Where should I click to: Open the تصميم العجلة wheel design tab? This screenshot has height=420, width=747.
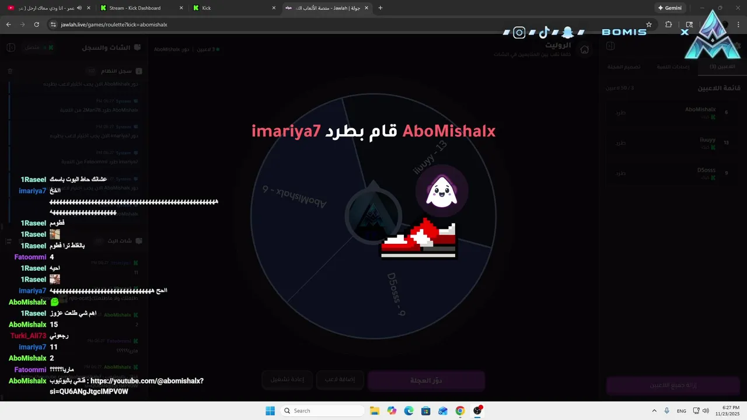click(623, 66)
